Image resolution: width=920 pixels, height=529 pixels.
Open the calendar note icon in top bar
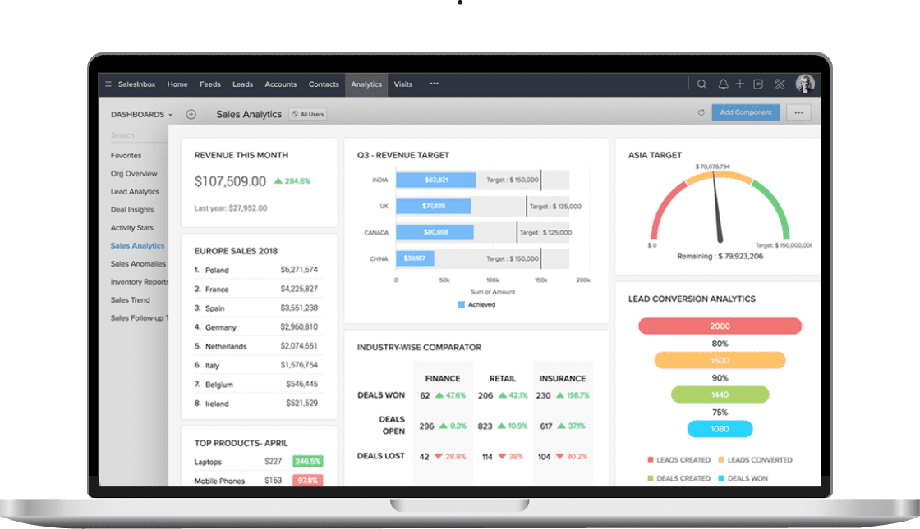coord(758,84)
